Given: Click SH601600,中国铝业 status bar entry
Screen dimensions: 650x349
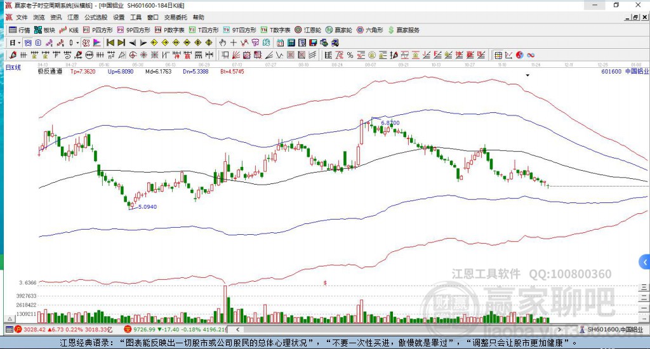Looking at the screenshot, I should tap(612, 329).
